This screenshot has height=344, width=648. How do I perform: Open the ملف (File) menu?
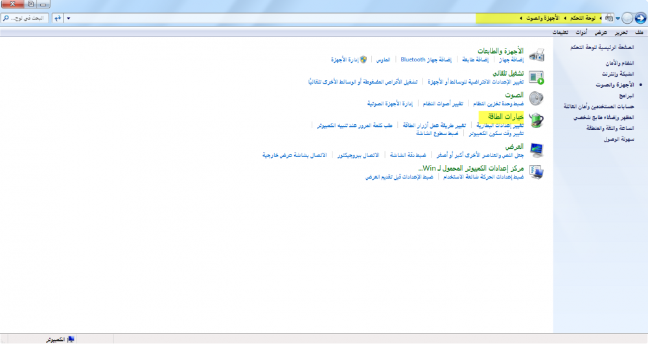pos(639,32)
